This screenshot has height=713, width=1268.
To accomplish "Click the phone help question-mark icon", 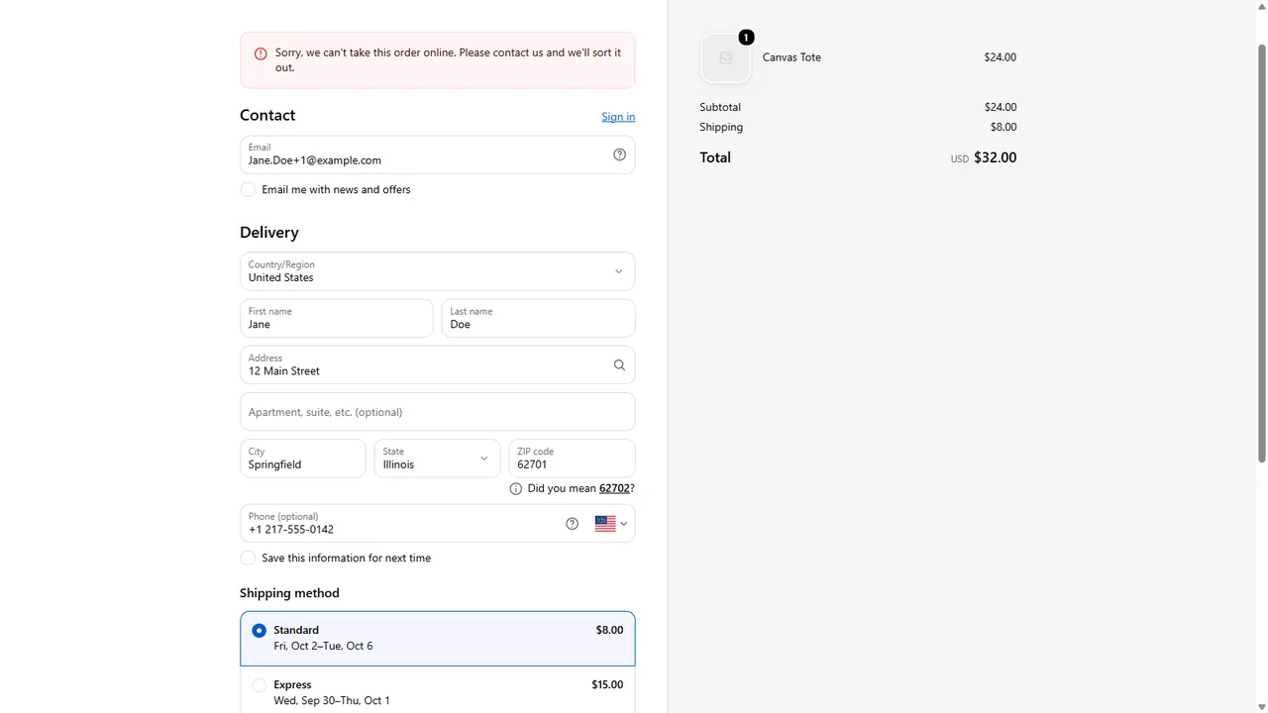I will (x=572, y=524).
